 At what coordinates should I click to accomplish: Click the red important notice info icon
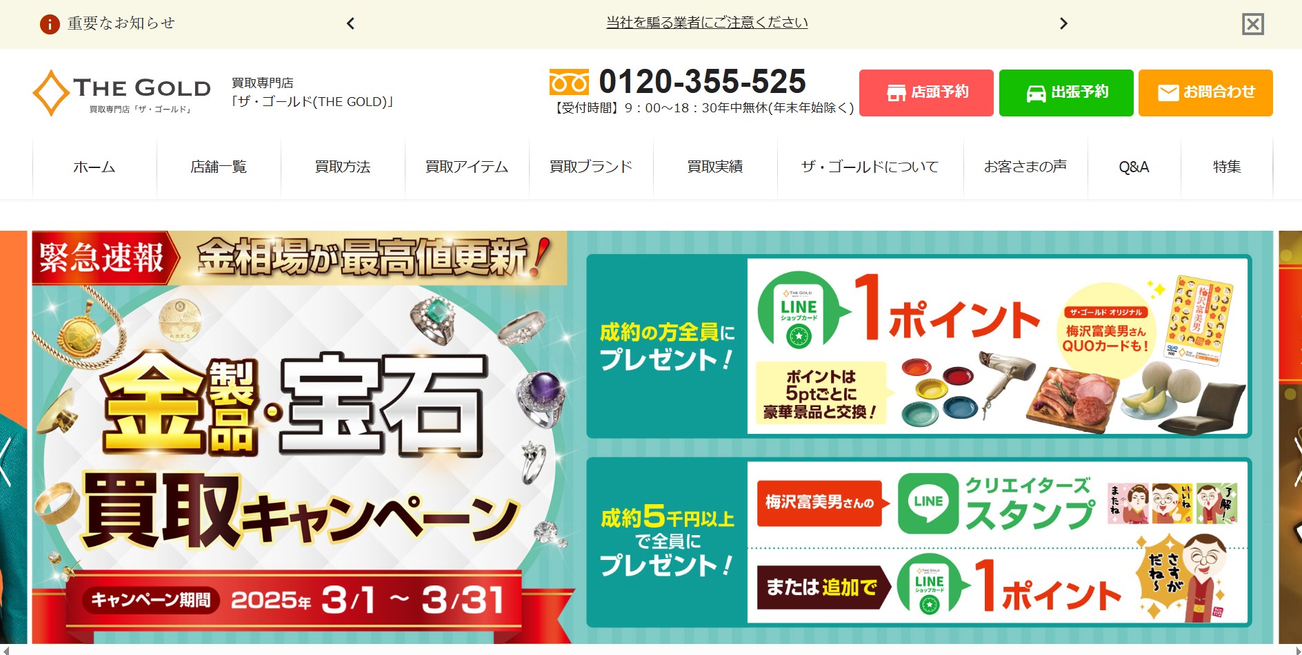click(x=50, y=24)
